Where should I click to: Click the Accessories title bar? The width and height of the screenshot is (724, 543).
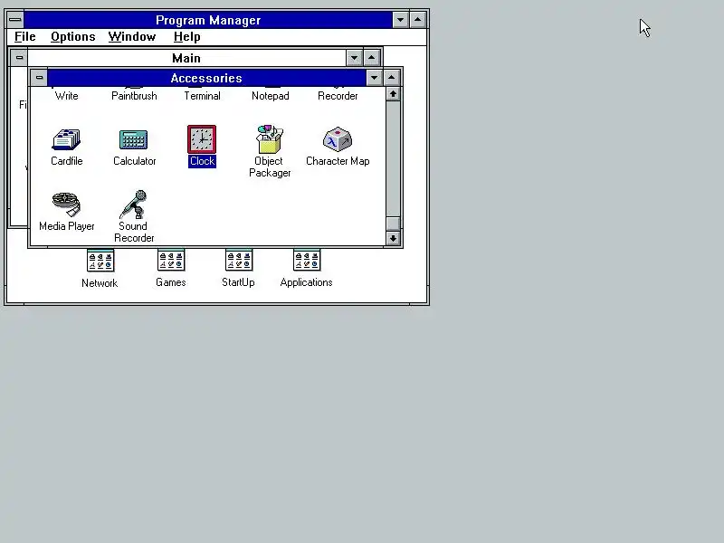click(x=206, y=78)
